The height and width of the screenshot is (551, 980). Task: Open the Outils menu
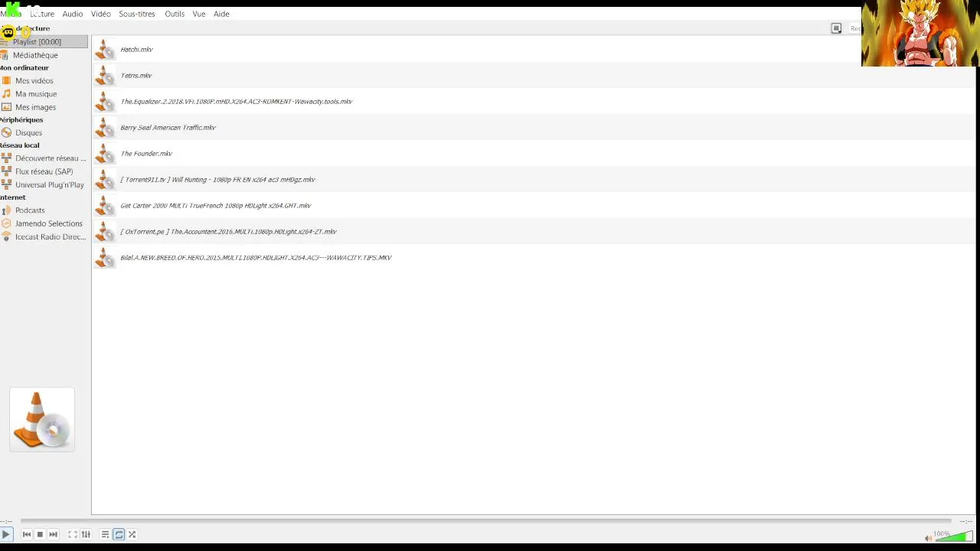175,14
